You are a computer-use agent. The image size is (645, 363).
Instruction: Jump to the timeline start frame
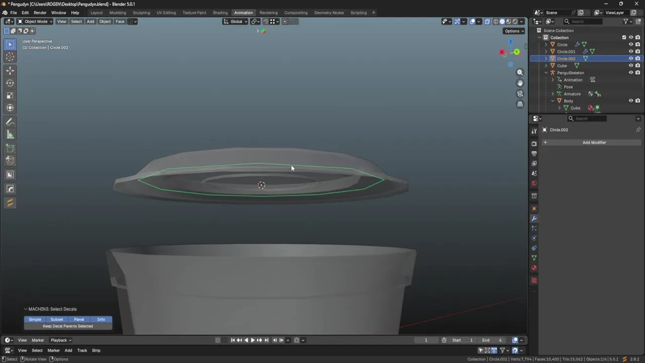233,340
